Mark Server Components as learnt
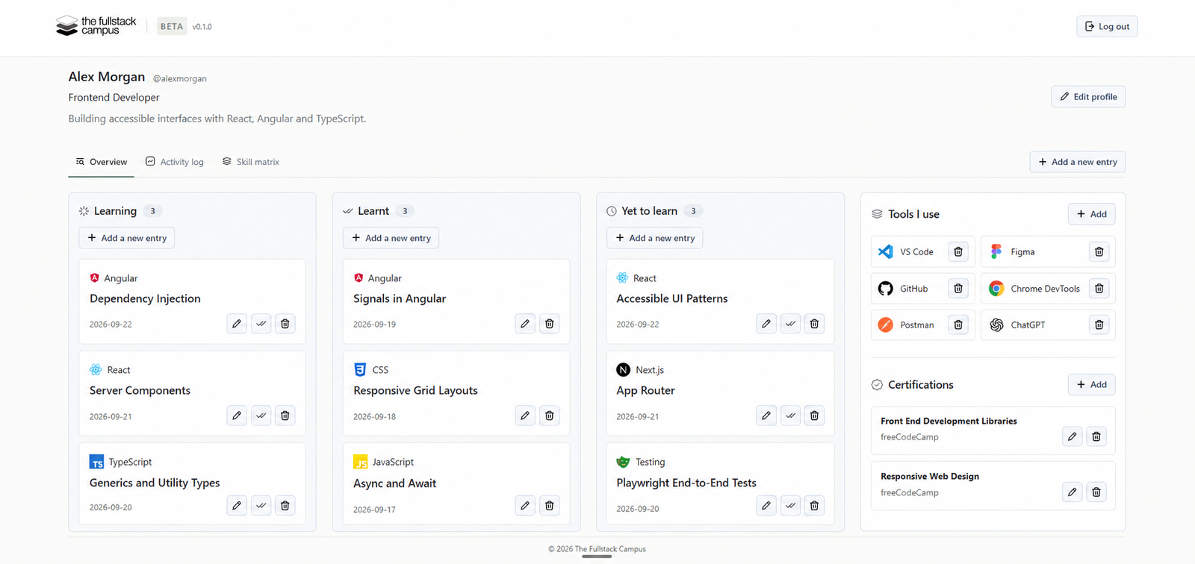The width and height of the screenshot is (1195, 564). click(261, 416)
